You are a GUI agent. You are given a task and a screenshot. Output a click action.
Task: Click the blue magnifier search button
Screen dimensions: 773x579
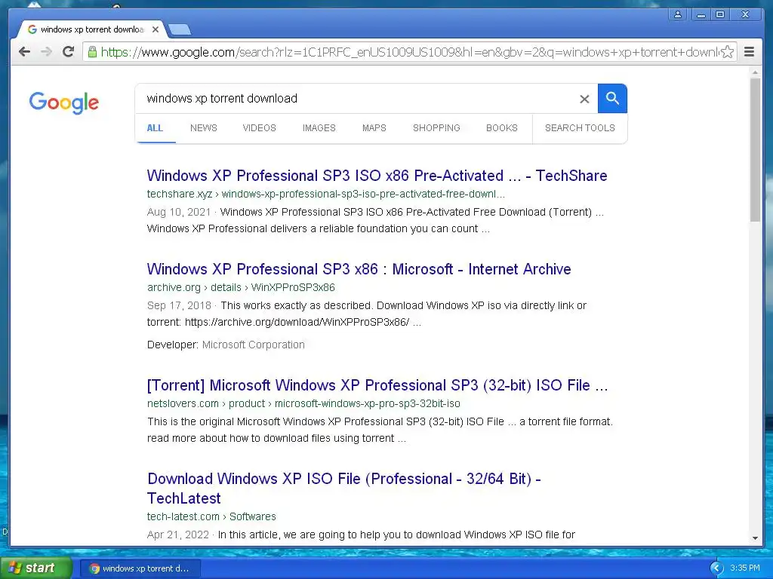(x=612, y=99)
